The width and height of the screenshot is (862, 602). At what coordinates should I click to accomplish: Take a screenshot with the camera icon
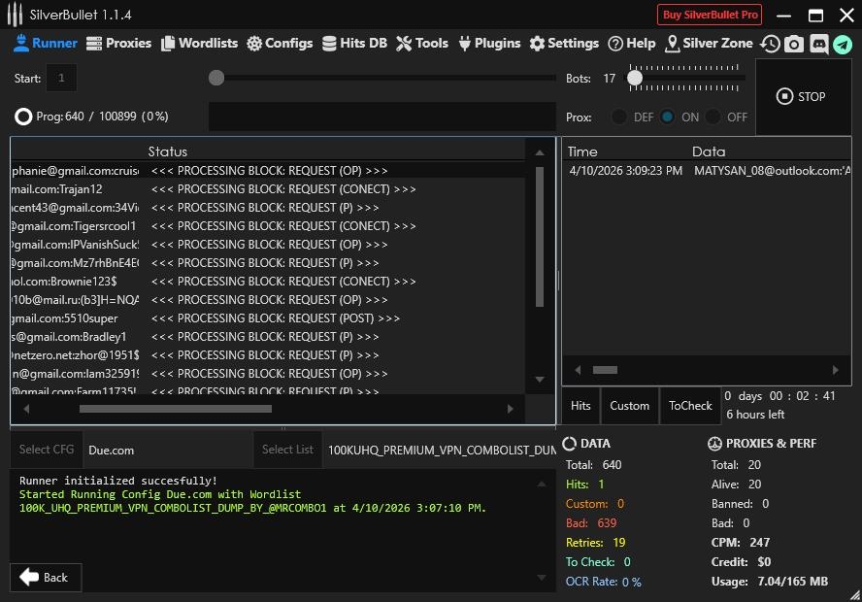(x=794, y=43)
